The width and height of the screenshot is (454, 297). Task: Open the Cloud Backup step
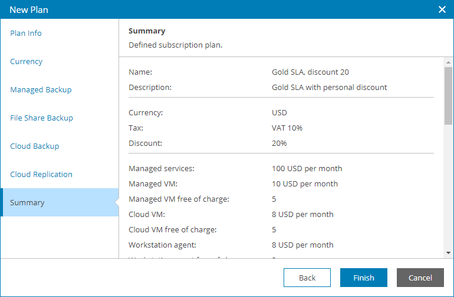[x=35, y=146]
